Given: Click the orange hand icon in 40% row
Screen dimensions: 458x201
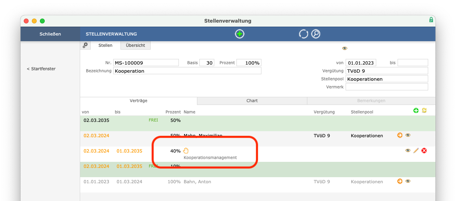Looking at the screenshot, I should coord(186,151).
